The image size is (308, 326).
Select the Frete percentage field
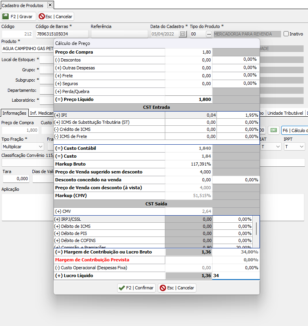pos(236,75)
